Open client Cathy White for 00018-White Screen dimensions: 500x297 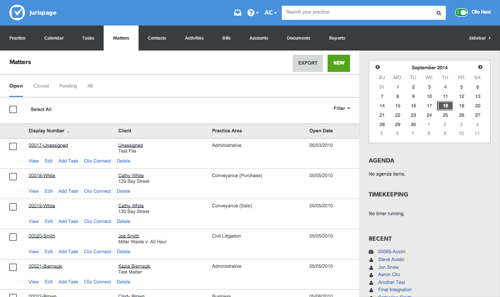pyautogui.click(x=131, y=176)
